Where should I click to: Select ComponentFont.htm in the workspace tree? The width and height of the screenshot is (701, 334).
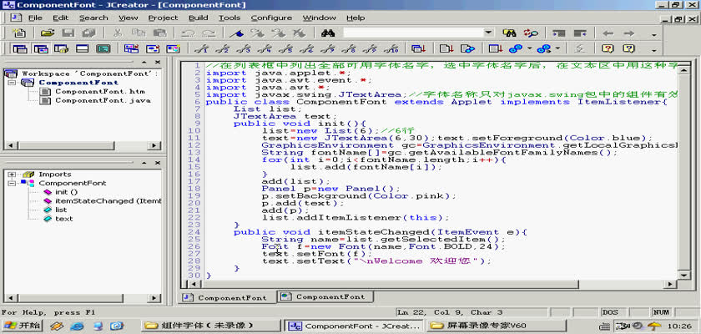pos(99,91)
